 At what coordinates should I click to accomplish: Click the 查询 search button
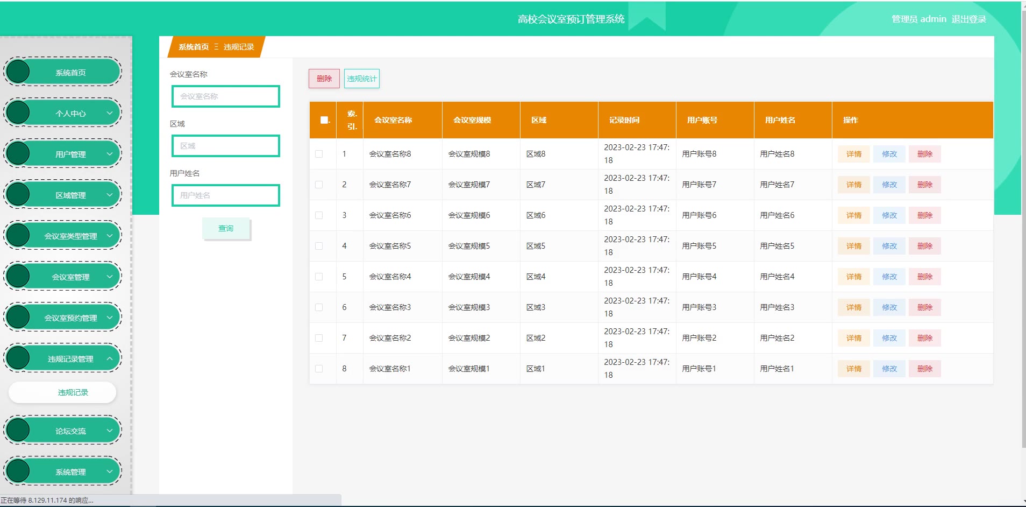[226, 228]
